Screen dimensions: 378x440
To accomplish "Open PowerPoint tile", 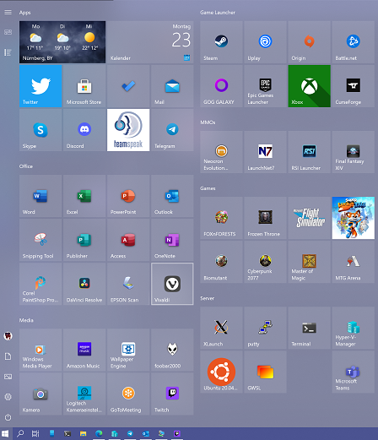I will 128,196.
